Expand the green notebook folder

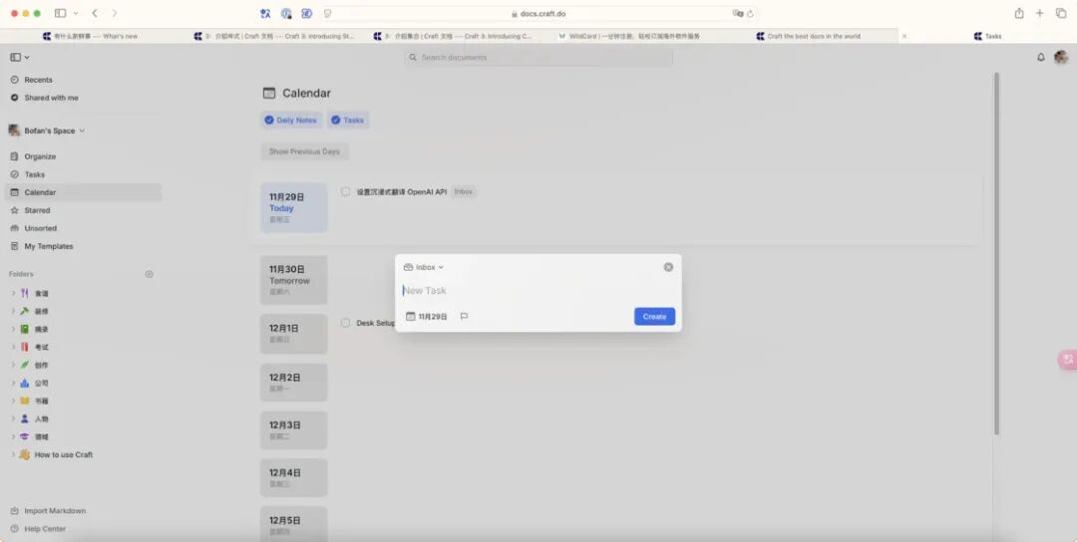tap(12, 329)
